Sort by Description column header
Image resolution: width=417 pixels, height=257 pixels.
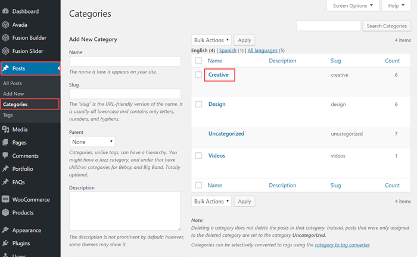(282, 61)
